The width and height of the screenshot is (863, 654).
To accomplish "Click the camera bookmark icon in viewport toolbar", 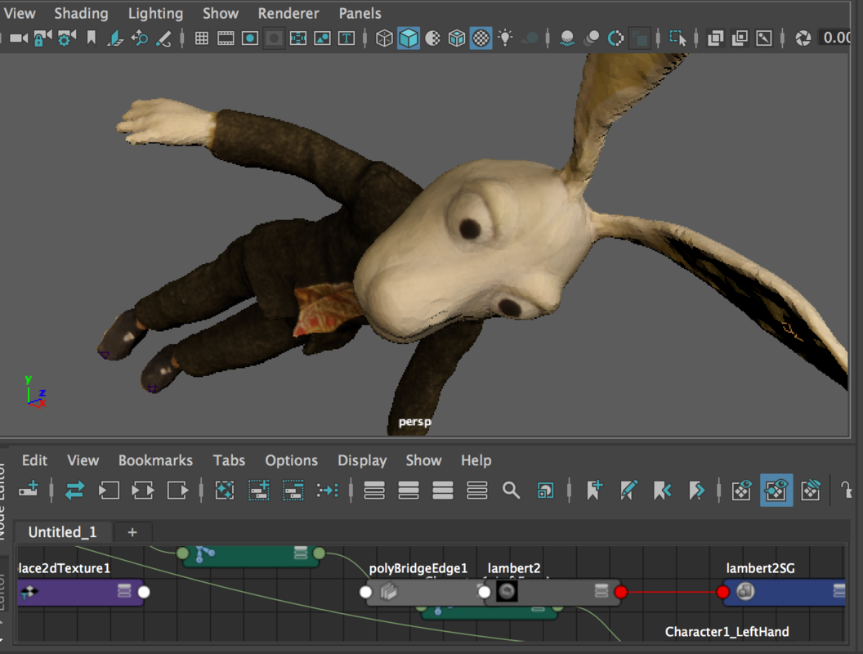I will [92, 38].
